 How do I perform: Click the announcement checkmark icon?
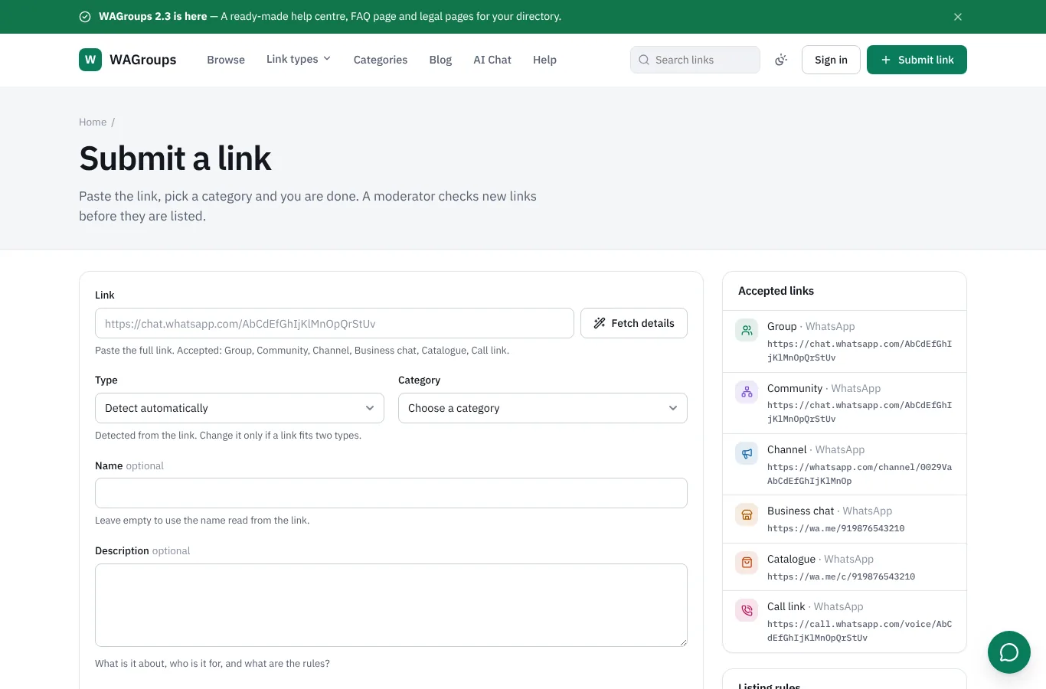pos(85,17)
